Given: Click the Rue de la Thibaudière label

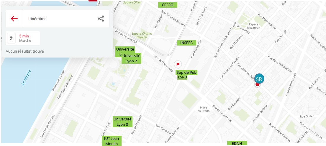Looking at the screenshot, I should coord(280,64).
